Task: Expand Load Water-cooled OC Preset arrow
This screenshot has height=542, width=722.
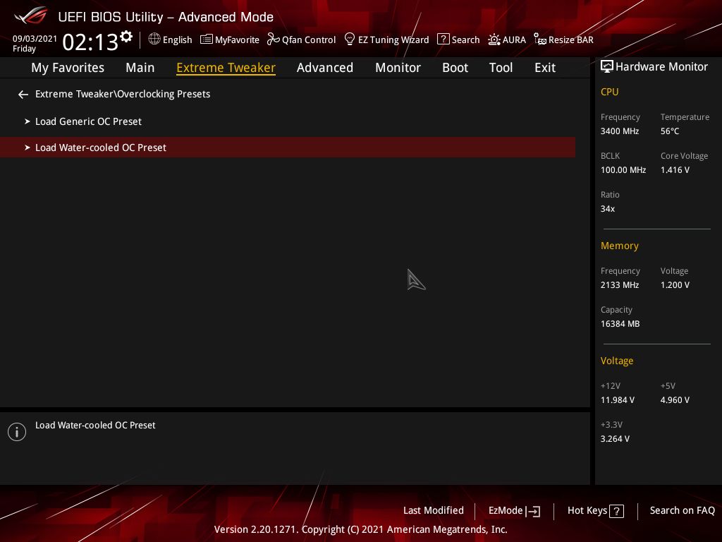Action: [x=27, y=147]
